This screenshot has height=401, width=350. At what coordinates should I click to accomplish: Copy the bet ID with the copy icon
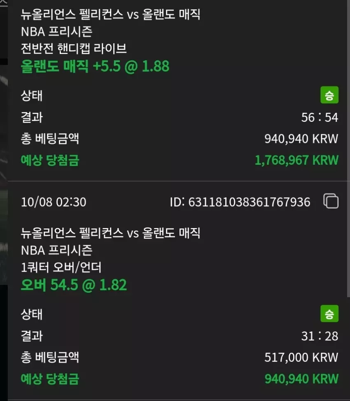(x=331, y=201)
